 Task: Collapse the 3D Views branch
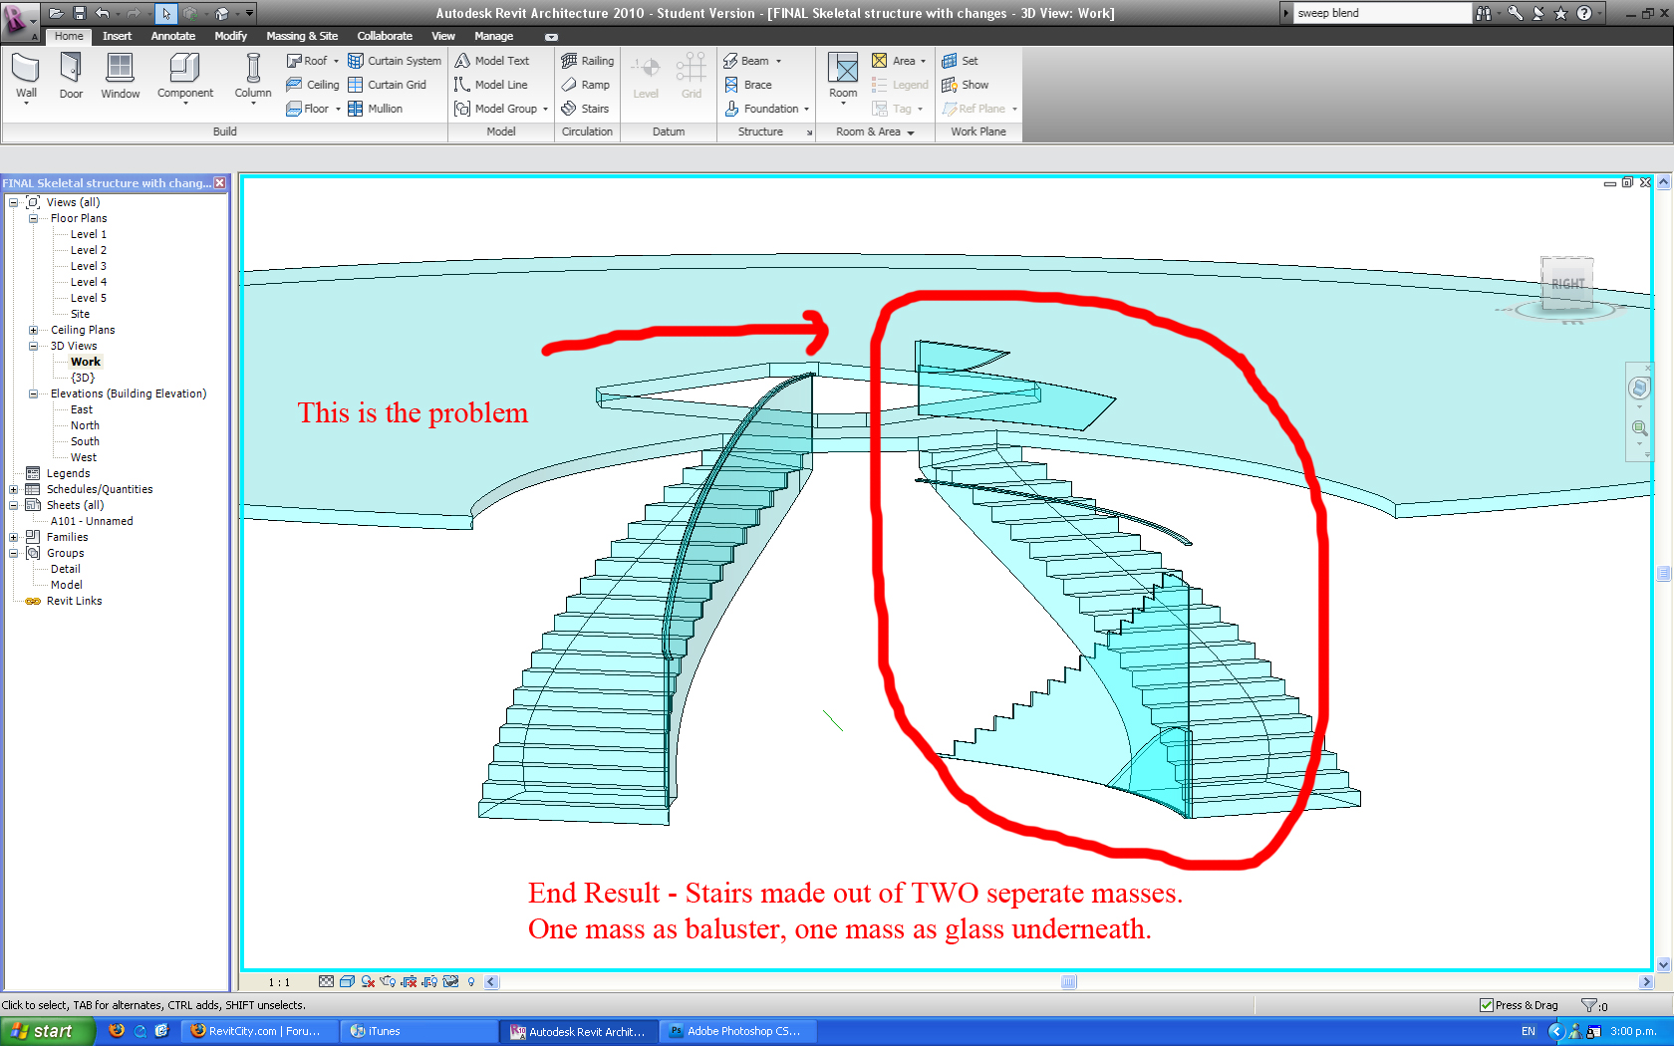[x=31, y=346]
